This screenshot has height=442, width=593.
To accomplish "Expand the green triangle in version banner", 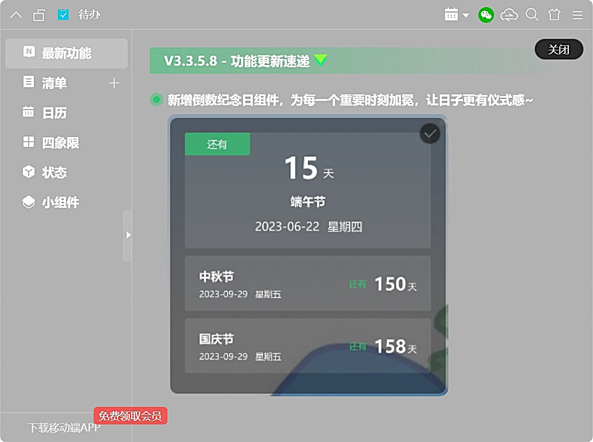I will [x=320, y=60].
